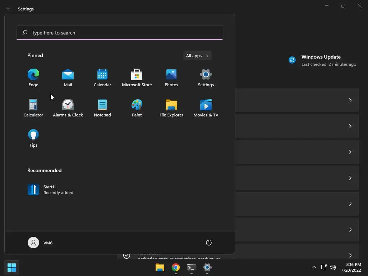
Task: Open the VM6 user account menu
Action: point(40,243)
